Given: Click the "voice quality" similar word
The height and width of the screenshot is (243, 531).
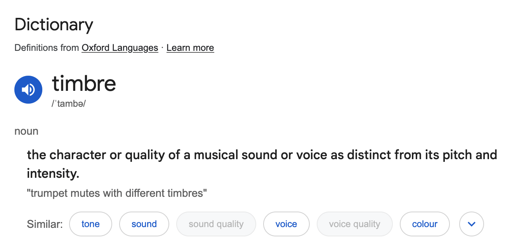Looking at the screenshot, I should (354, 224).
